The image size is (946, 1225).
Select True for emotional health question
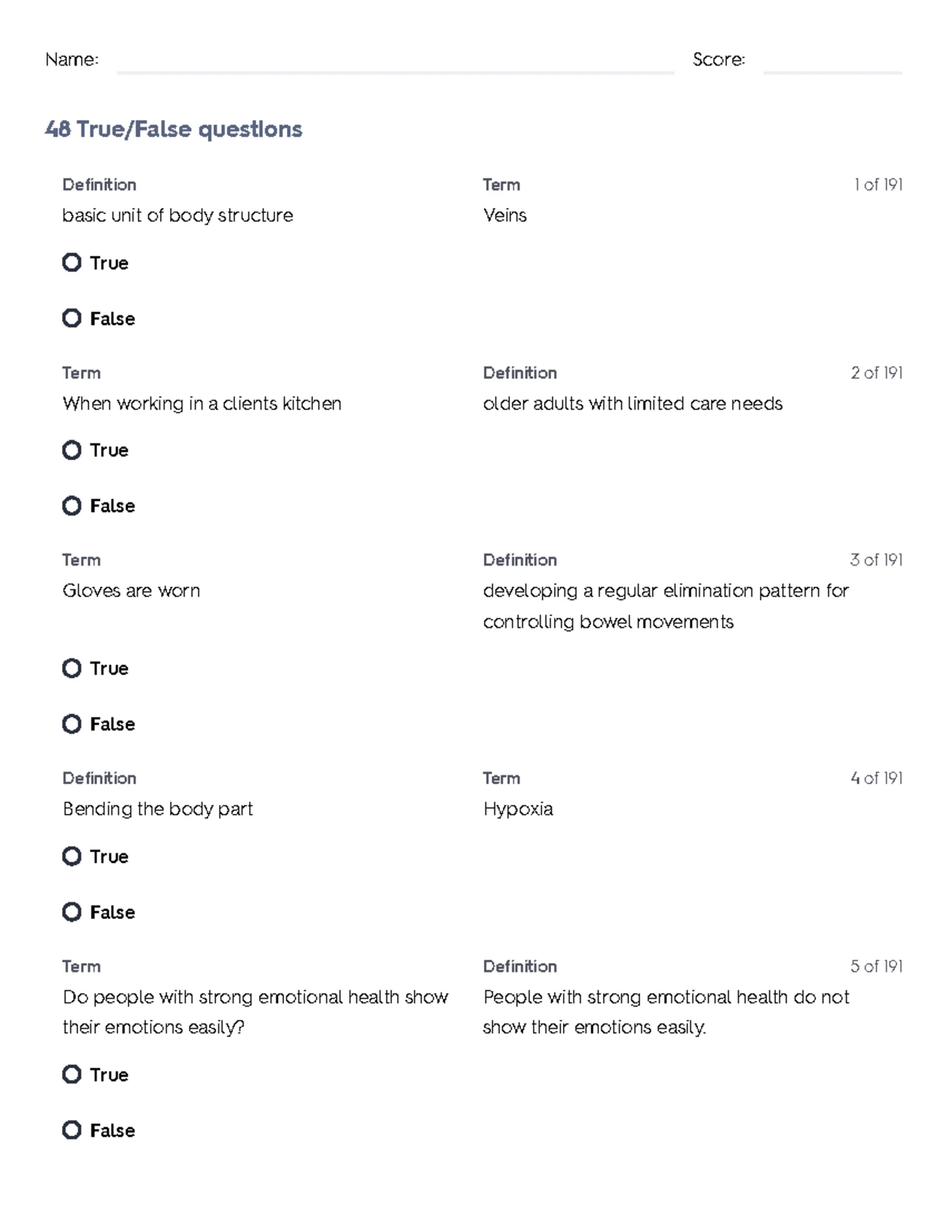click(x=72, y=1074)
